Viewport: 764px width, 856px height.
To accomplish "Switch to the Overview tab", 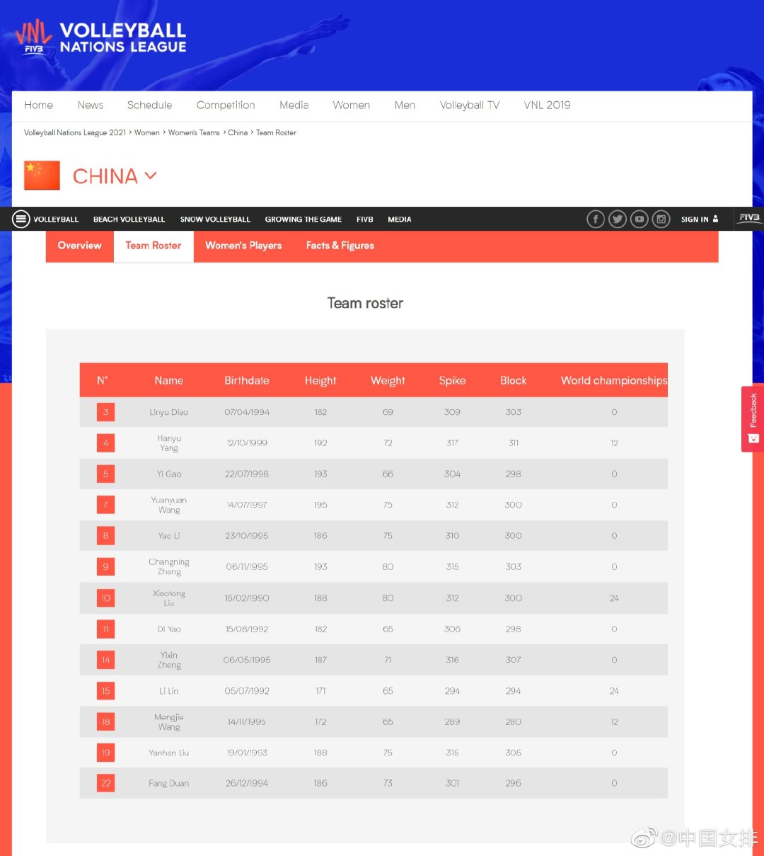I will pyautogui.click(x=79, y=246).
